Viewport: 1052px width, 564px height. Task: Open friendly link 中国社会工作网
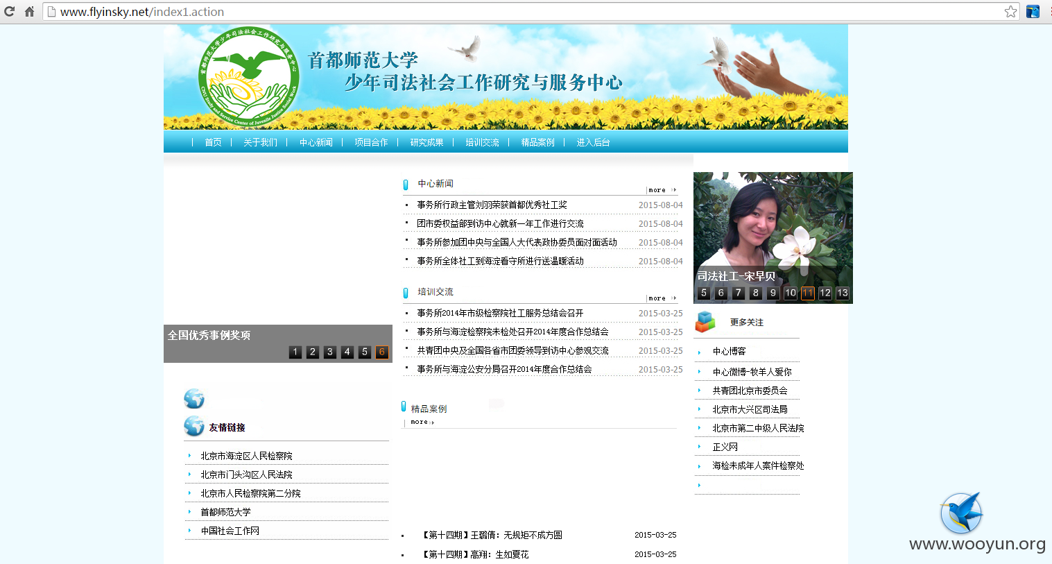[x=230, y=531]
